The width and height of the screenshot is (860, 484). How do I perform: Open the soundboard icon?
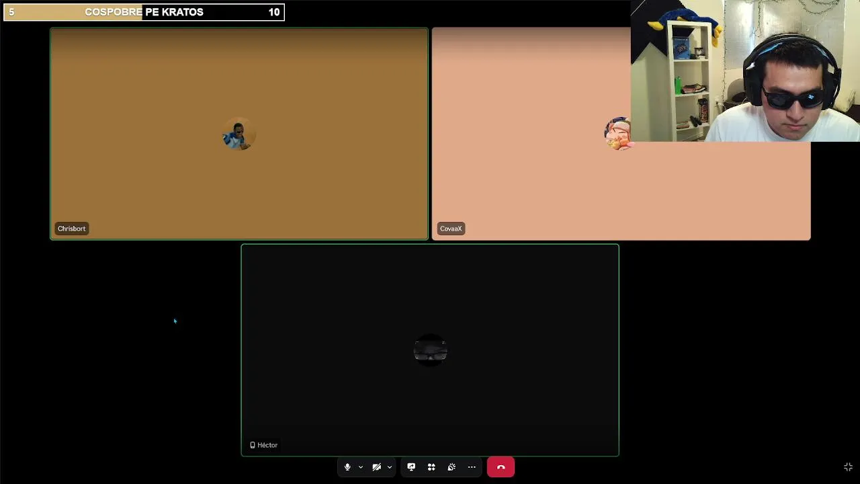(x=451, y=467)
